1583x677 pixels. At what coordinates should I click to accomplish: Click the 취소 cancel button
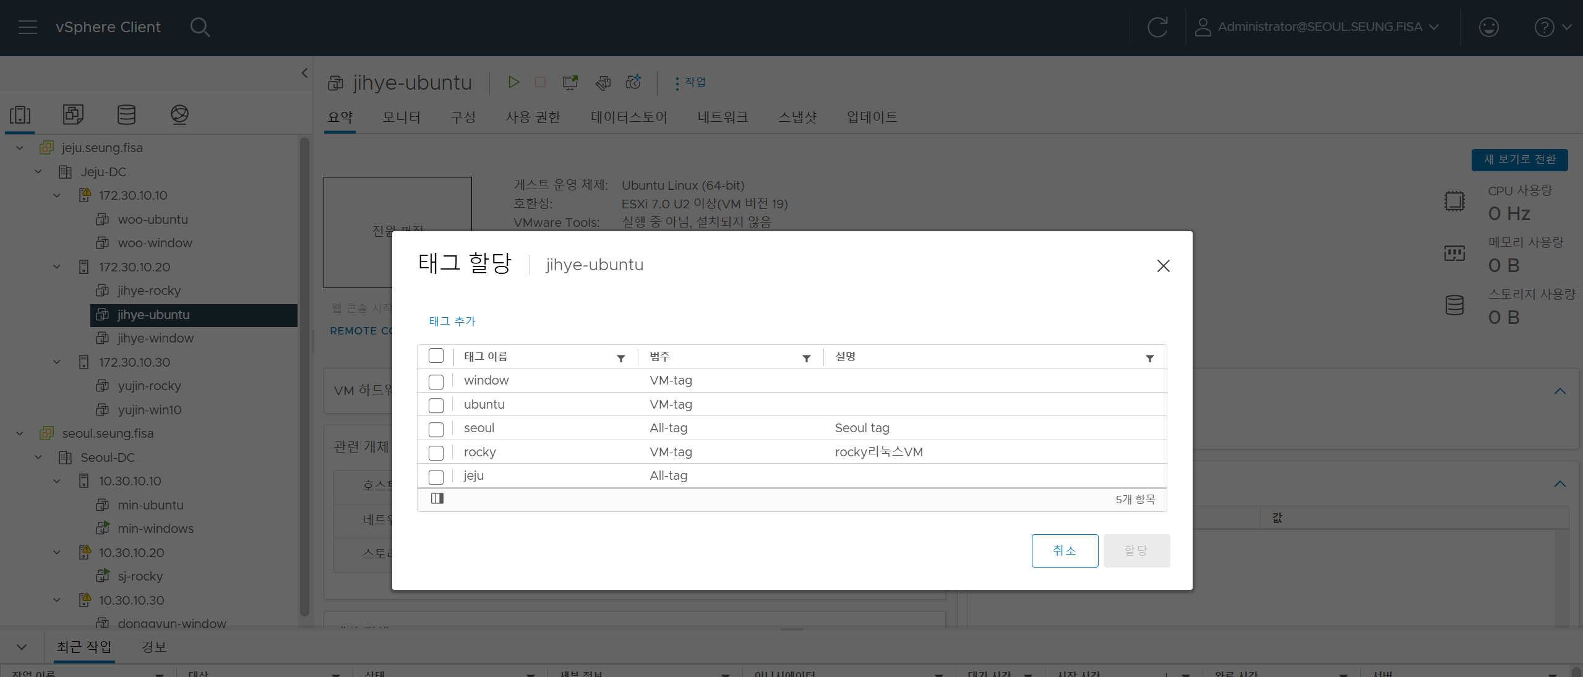point(1064,550)
